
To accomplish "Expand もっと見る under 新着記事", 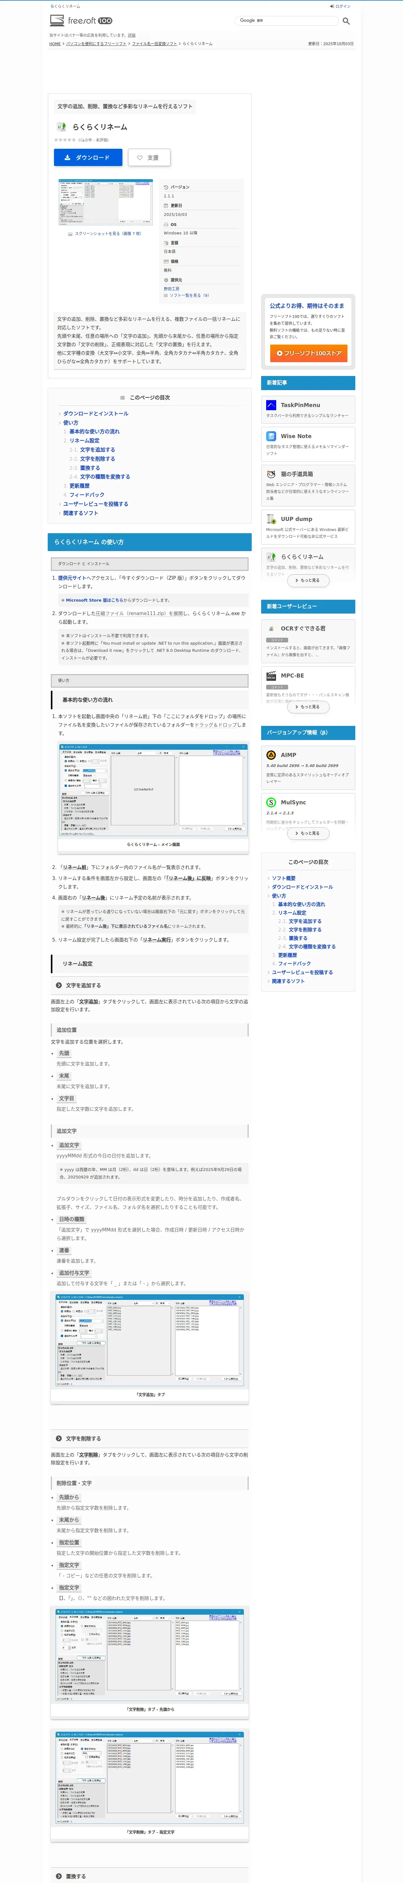I will (x=308, y=580).
